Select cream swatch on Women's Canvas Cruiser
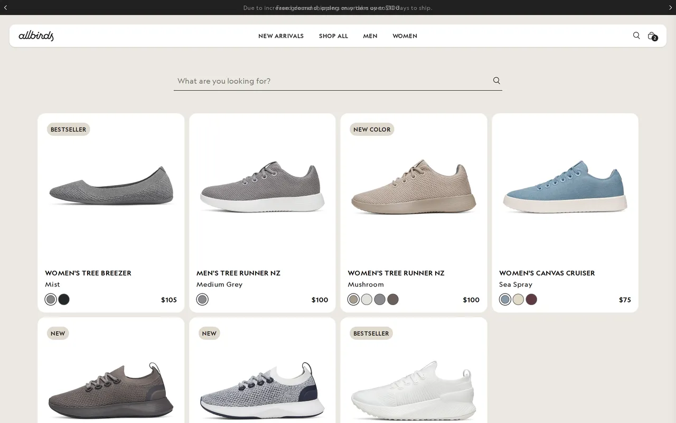 518,299
